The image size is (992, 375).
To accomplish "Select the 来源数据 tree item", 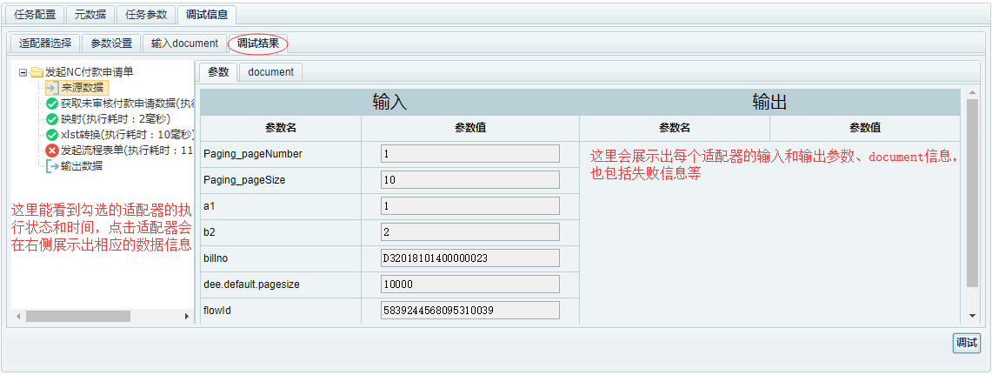I will click(x=82, y=88).
